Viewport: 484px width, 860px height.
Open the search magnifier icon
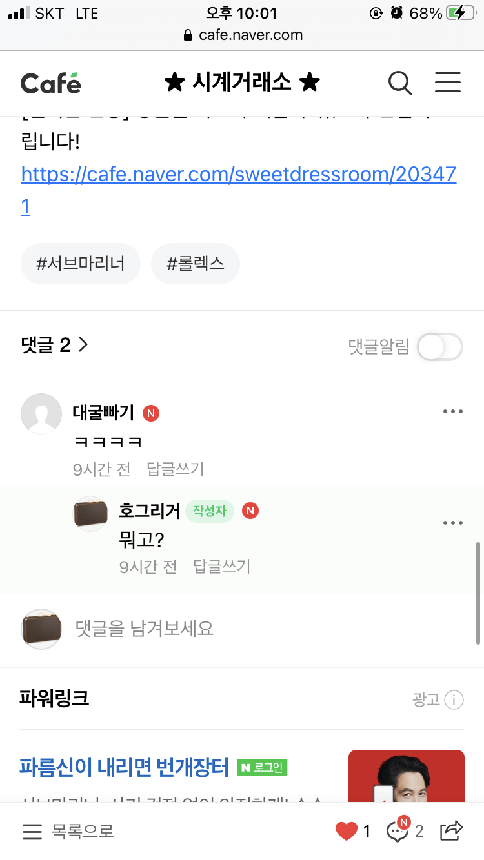click(x=400, y=83)
